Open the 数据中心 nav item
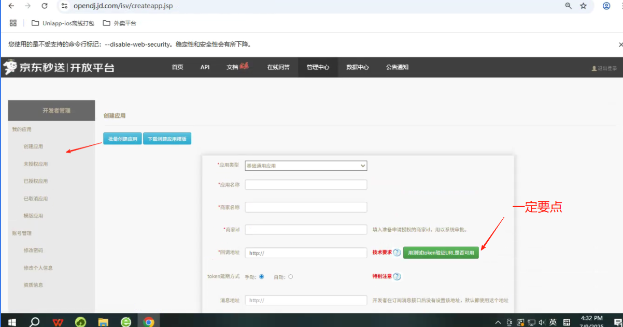623x327 pixels. point(358,67)
